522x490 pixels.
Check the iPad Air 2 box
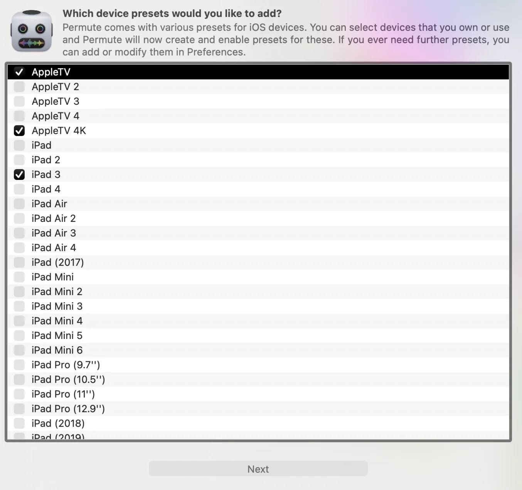click(x=19, y=218)
